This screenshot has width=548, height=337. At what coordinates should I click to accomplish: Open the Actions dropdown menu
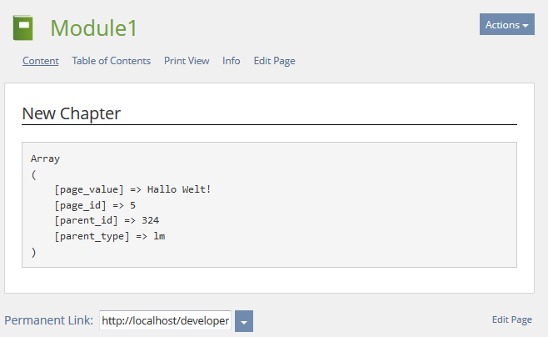coord(506,24)
